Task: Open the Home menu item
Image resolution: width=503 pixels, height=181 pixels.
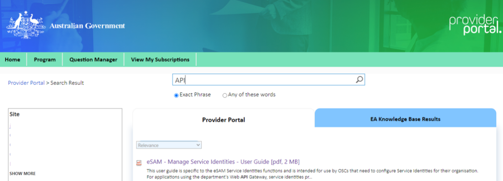Action: (x=12, y=60)
